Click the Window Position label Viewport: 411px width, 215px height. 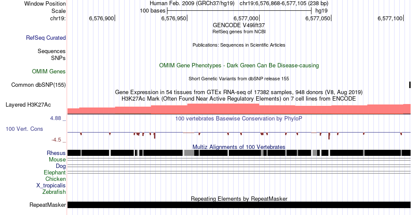(x=45, y=3)
